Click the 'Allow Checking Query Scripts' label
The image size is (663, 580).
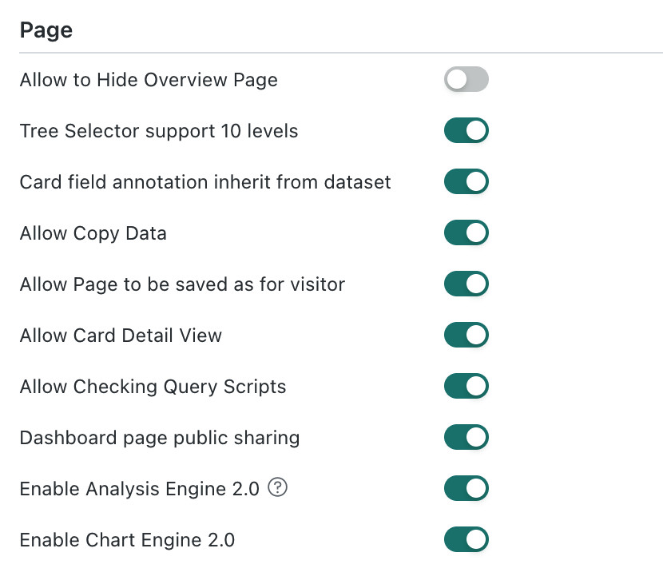(x=153, y=387)
